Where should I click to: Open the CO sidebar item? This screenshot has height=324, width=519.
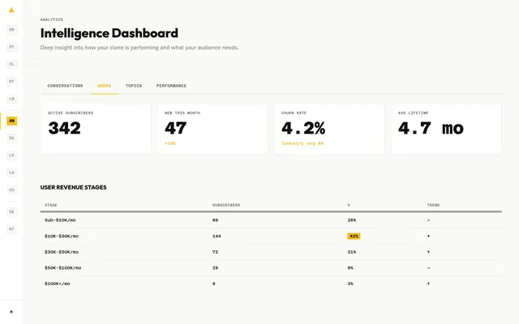coord(11,190)
